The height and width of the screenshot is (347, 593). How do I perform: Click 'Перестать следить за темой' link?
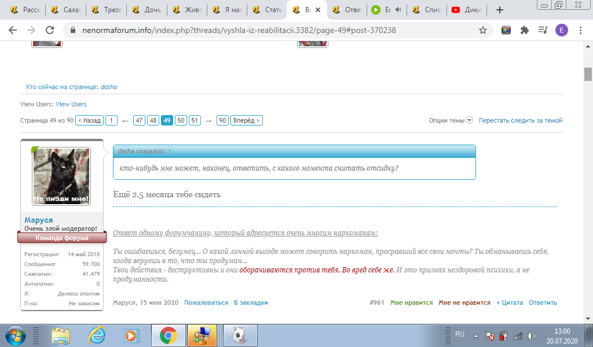[x=520, y=120]
